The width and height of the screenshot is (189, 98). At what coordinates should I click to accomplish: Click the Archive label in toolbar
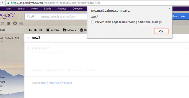(55, 30)
